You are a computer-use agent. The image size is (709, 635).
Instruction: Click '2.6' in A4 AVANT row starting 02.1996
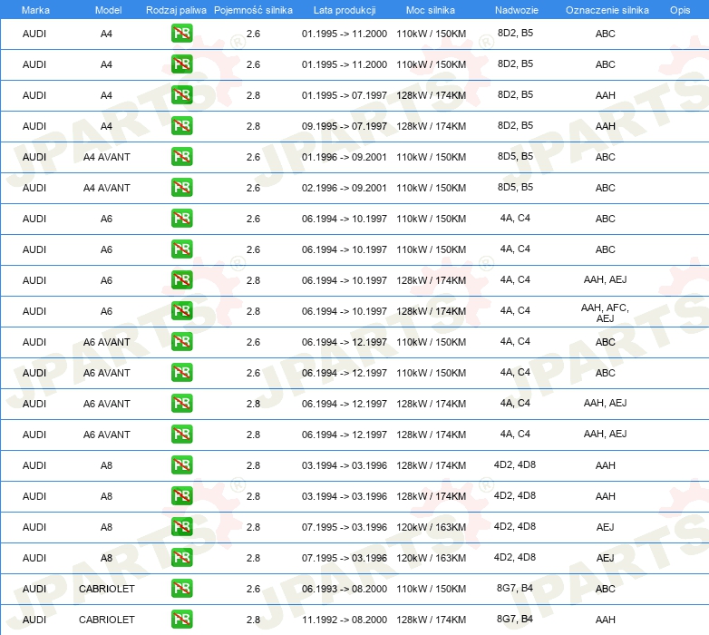click(x=253, y=188)
